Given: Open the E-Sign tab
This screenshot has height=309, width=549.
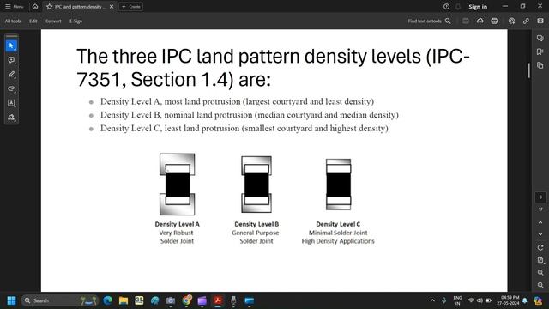Looking at the screenshot, I should tap(75, 21).
